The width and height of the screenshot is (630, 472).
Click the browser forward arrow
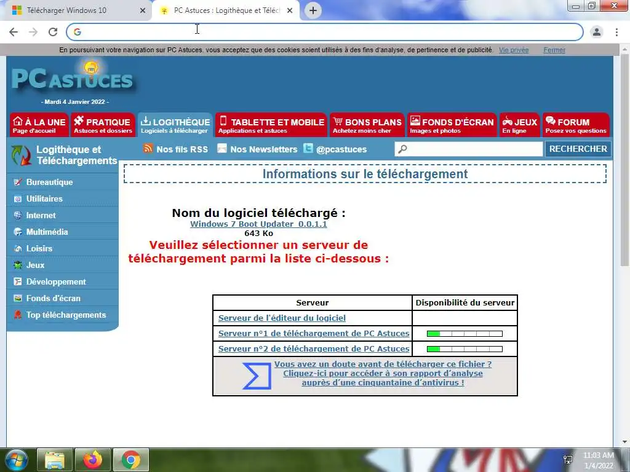pyautogui.click(x=33, y=32)
